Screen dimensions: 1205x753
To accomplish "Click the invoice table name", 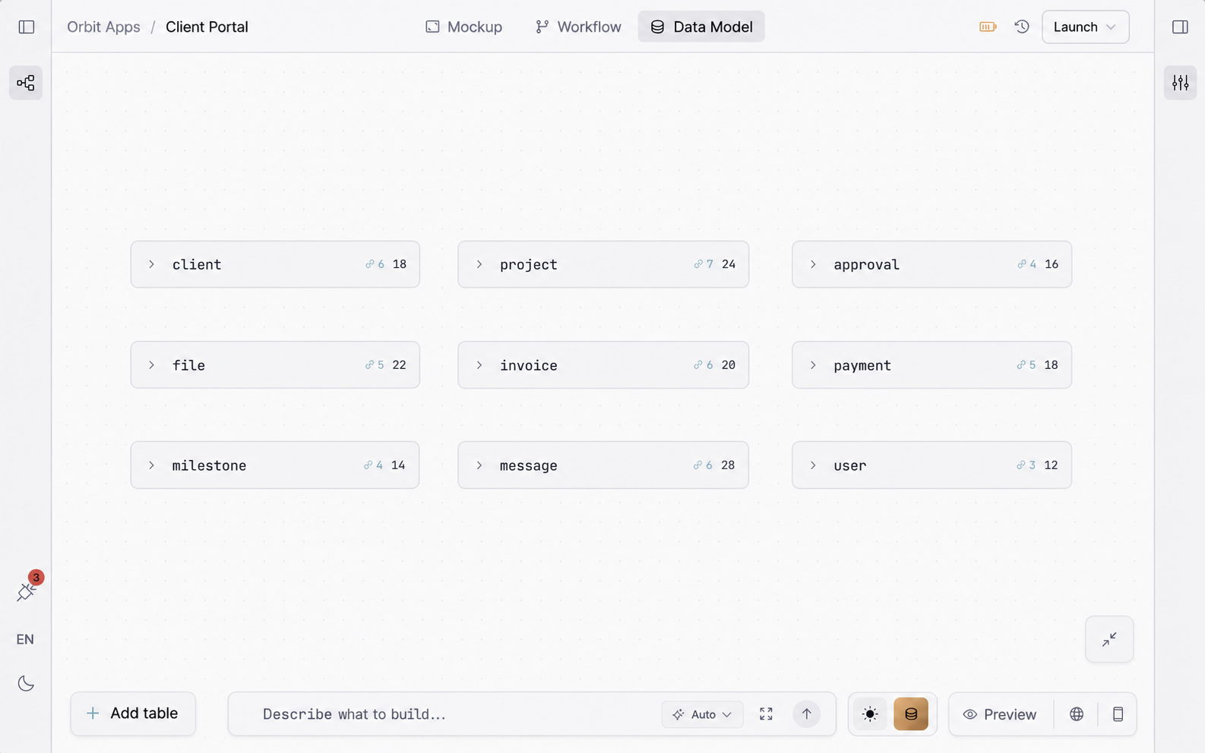I will click(529, 365).
